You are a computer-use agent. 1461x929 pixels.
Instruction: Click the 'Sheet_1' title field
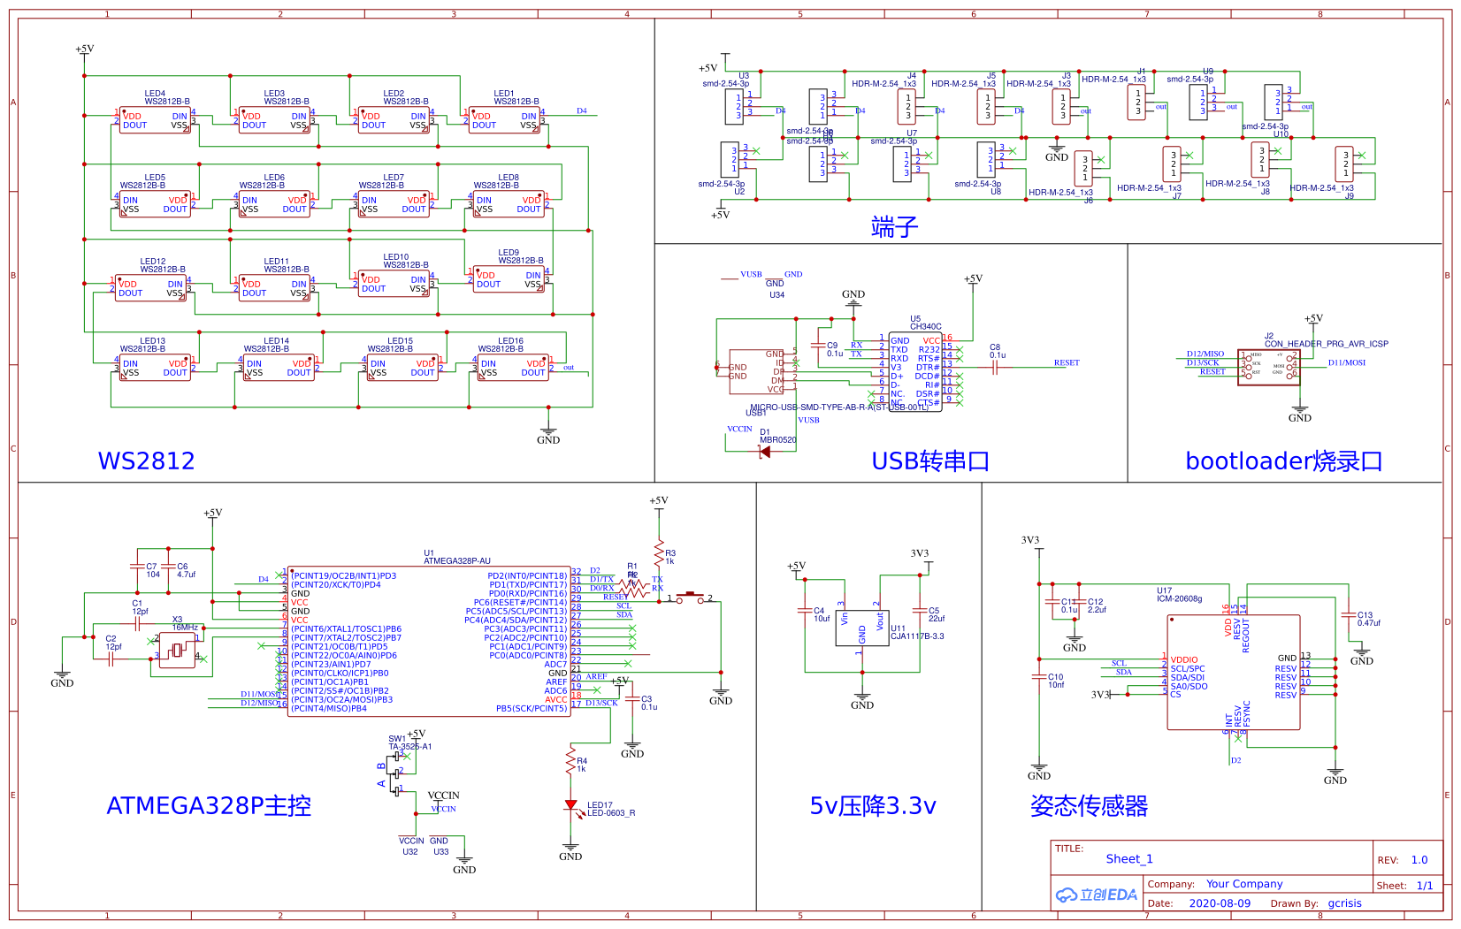tap(1129, 859)
